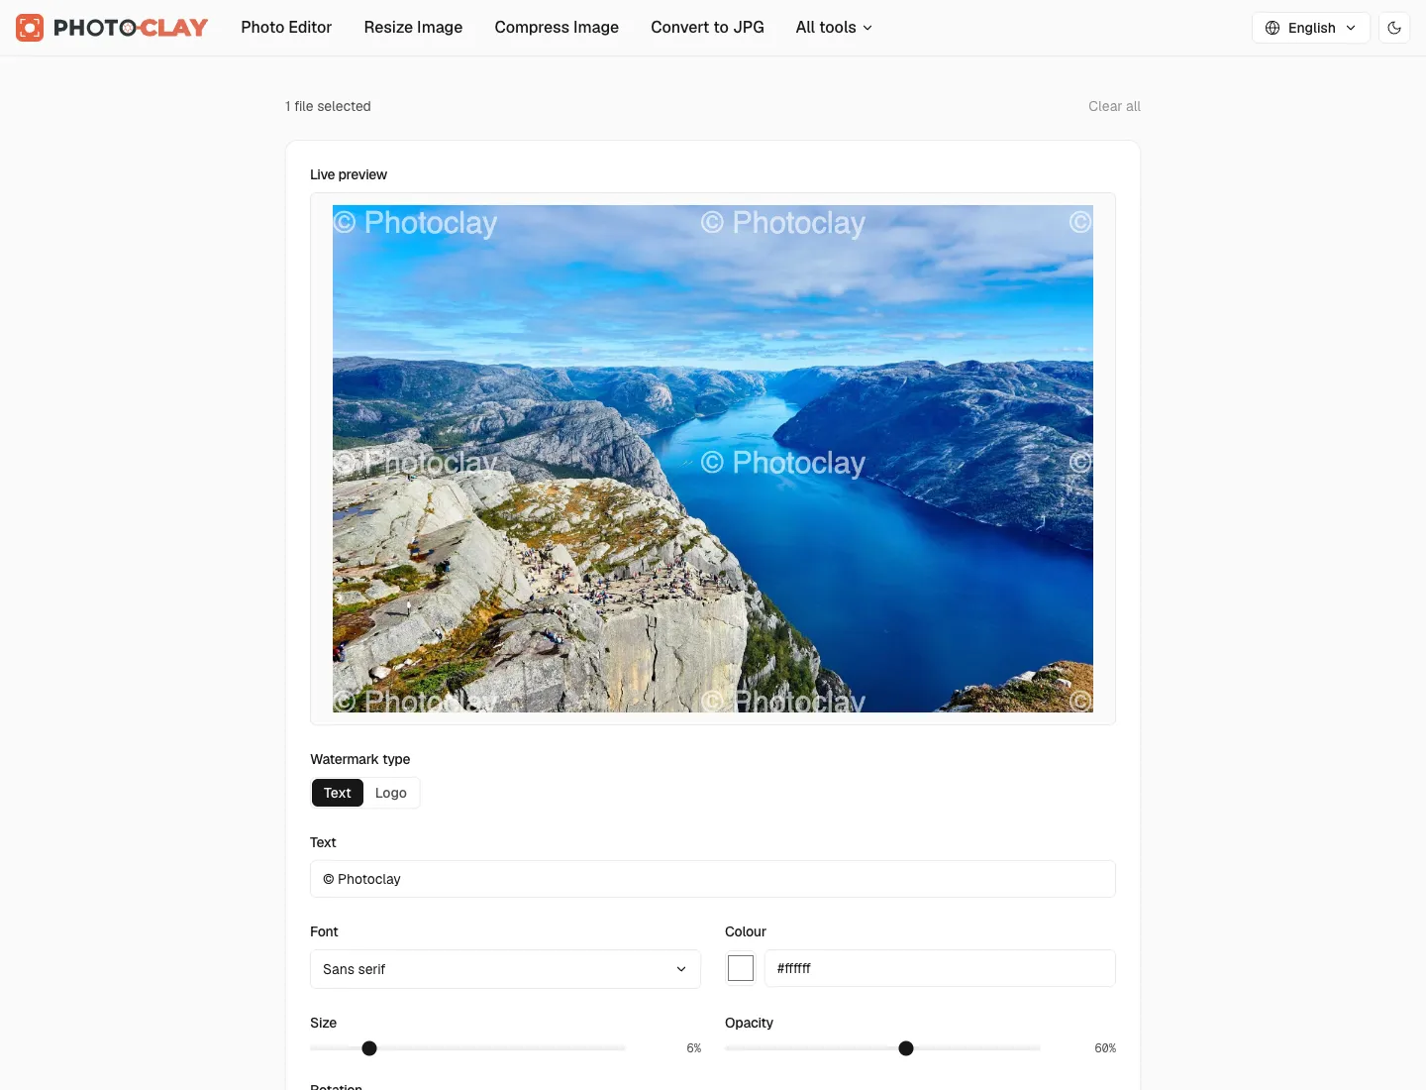Image resolution: width=1426 pixels, height=1090 pixels.
Task: Click the 'Colour' label
Action: tap(746, 931)
